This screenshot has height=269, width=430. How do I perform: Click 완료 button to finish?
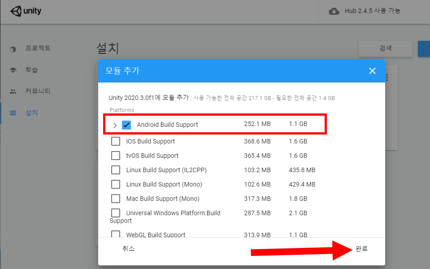point(361,249)
